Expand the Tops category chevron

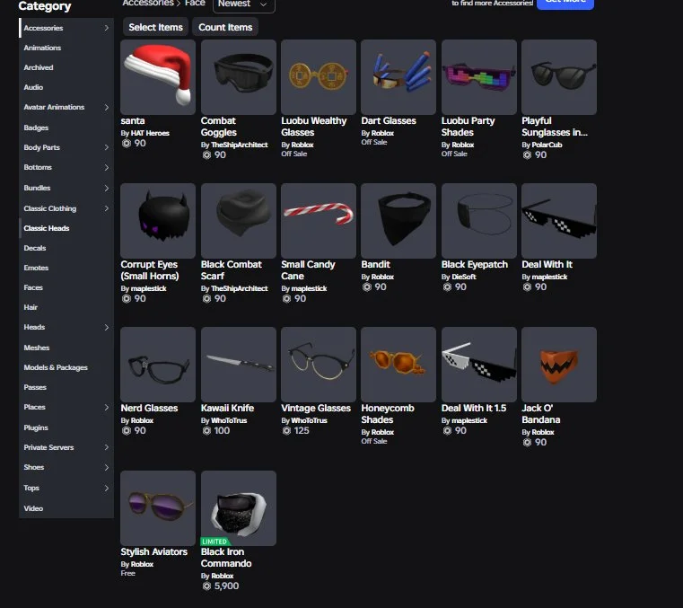pyautogui.click(x=106, y=488)
